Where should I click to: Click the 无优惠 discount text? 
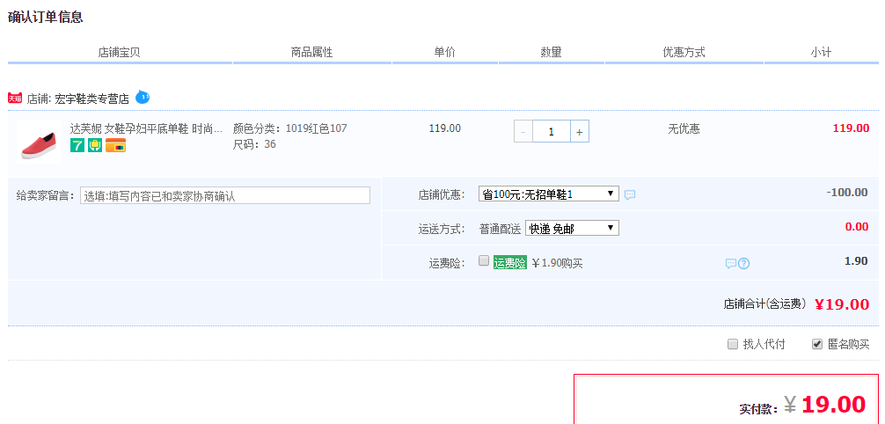(x=684, y=128)
